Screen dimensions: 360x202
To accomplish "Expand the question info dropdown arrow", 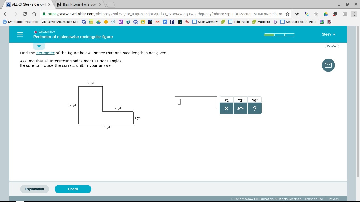I will tap(39, 46).
